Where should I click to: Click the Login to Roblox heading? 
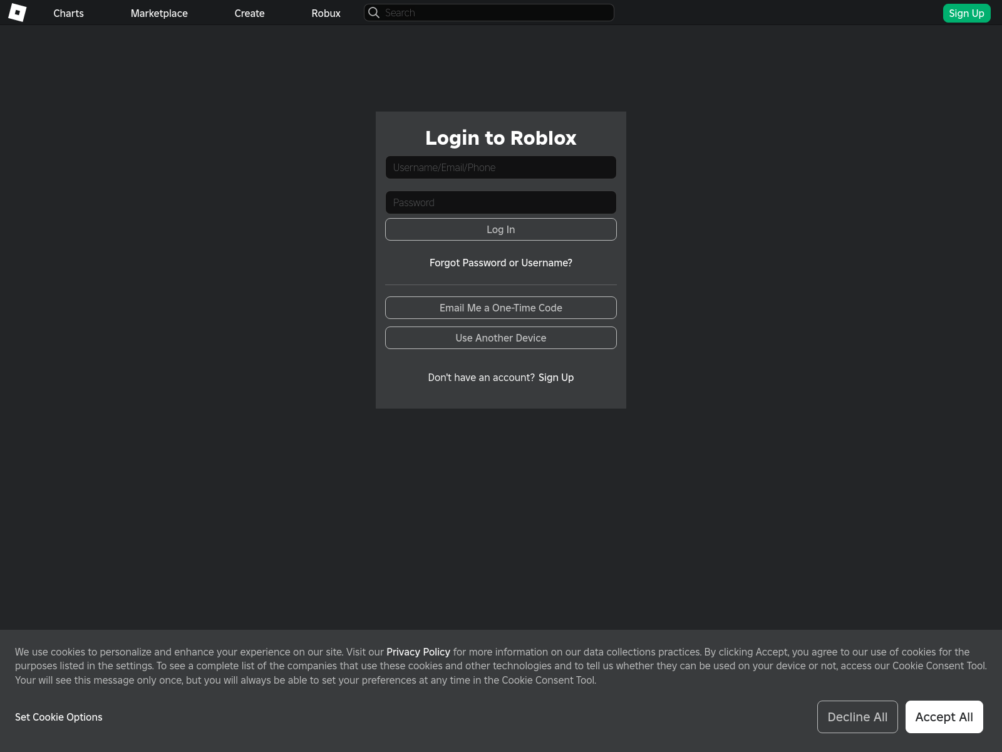pyautogui.click(x=501, y=138)
